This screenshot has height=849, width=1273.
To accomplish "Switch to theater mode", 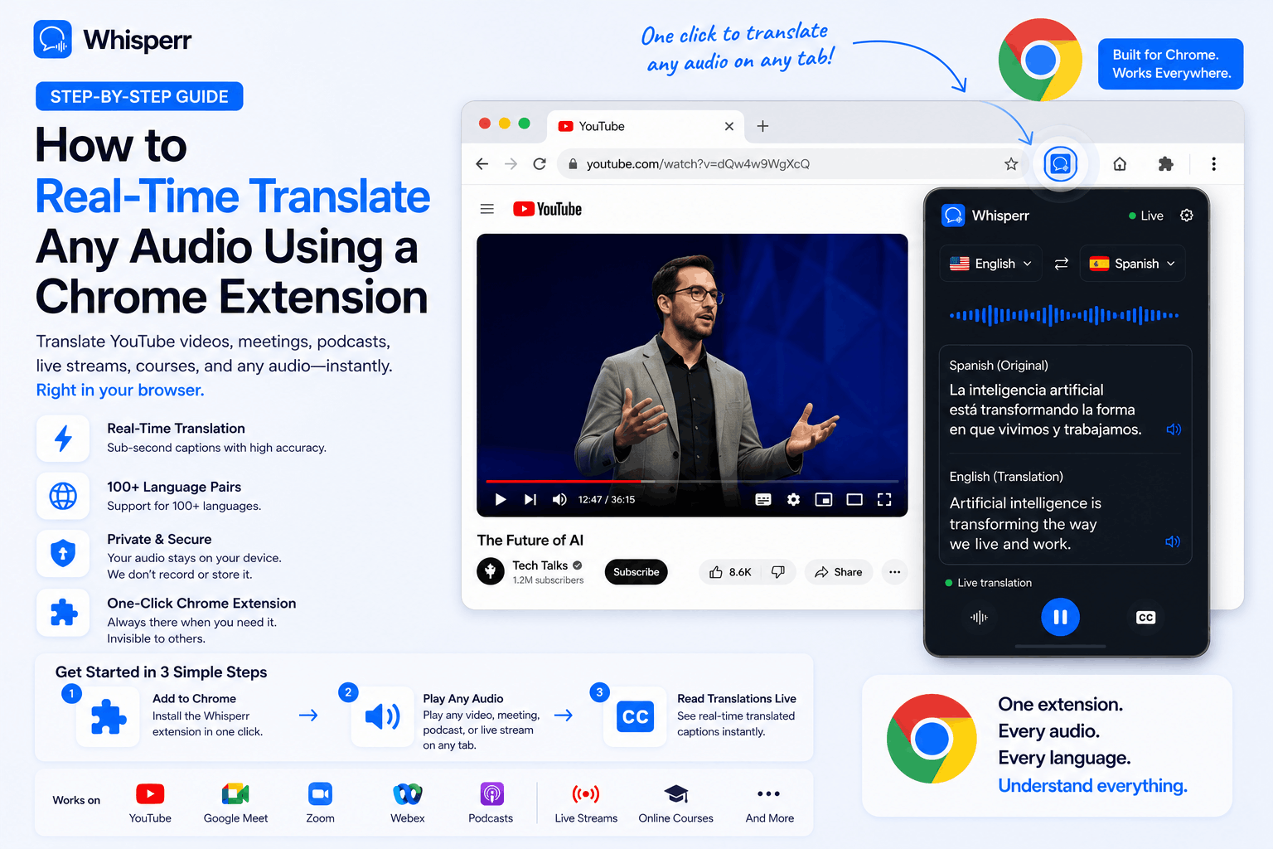I will click(854, 499).
